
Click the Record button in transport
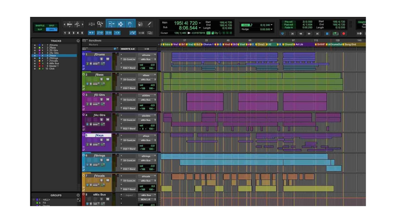coord(343,34)
